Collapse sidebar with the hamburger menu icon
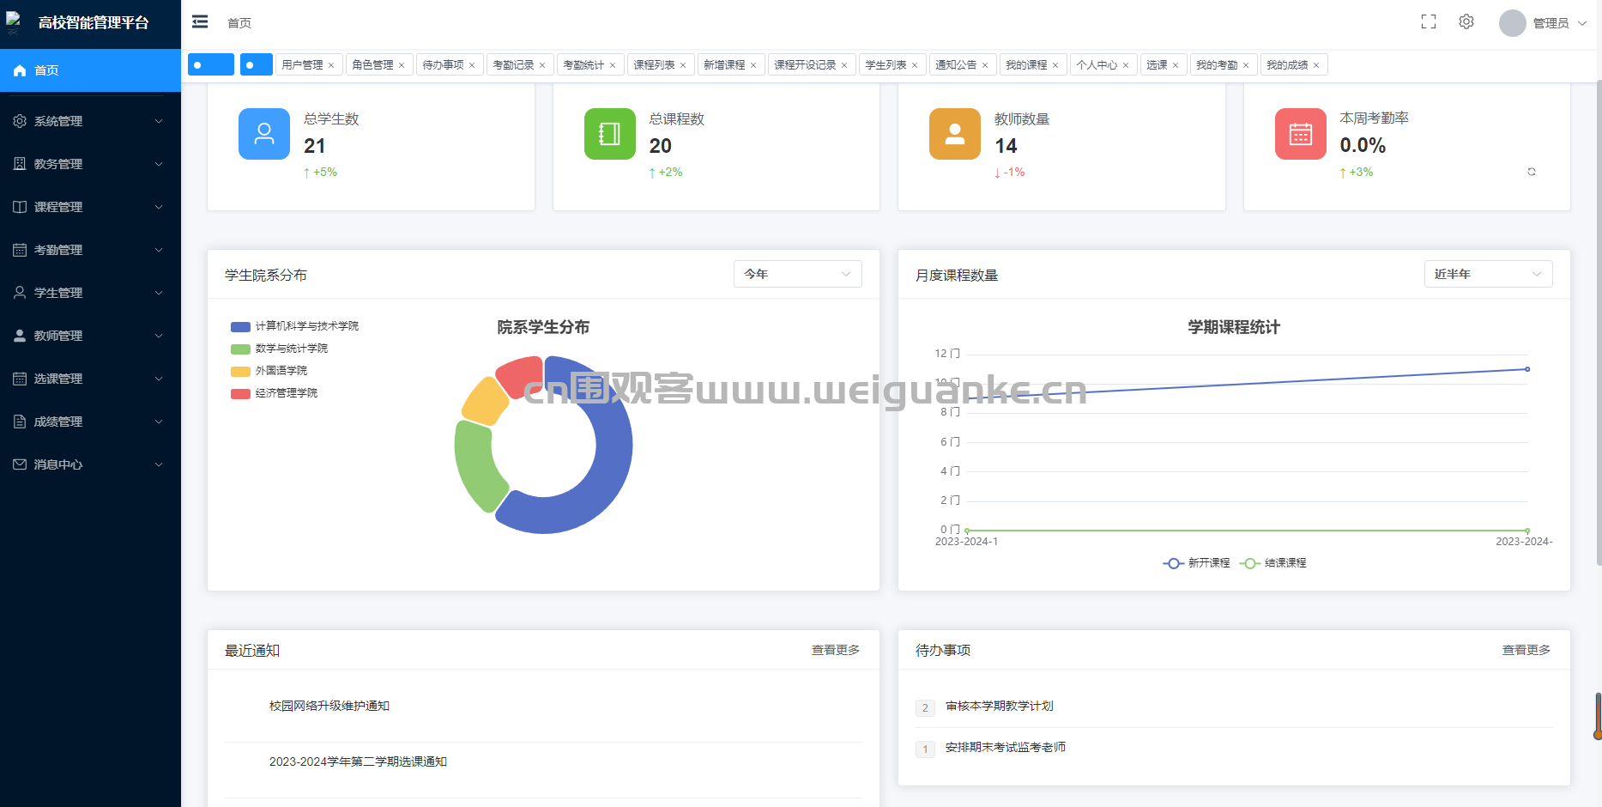This screenshot has width=1602, height=807. coord(200,22)
